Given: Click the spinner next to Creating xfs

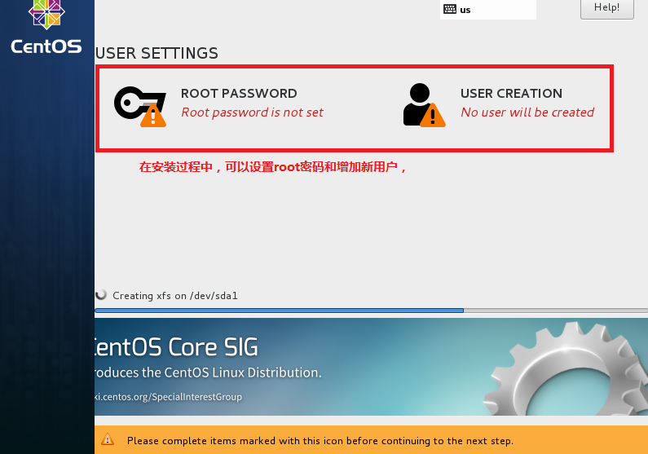Looking at the screenshot, I should coord(101,294).
